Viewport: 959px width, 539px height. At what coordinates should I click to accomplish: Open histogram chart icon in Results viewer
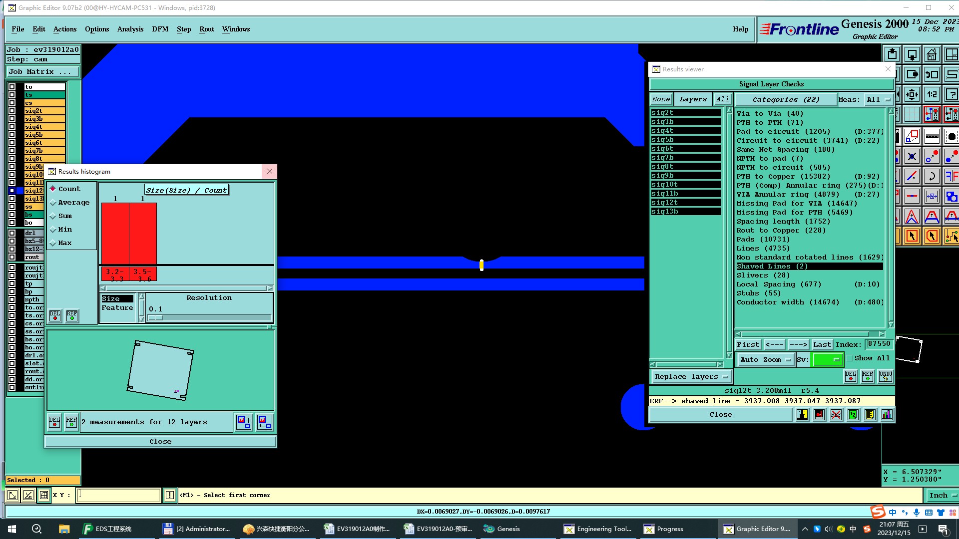point(887,415)
